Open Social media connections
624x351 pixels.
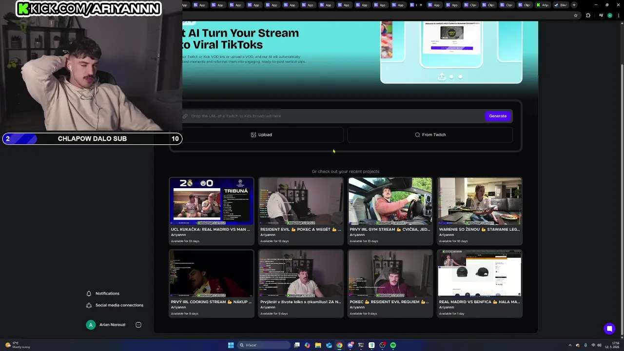[119, 305]
